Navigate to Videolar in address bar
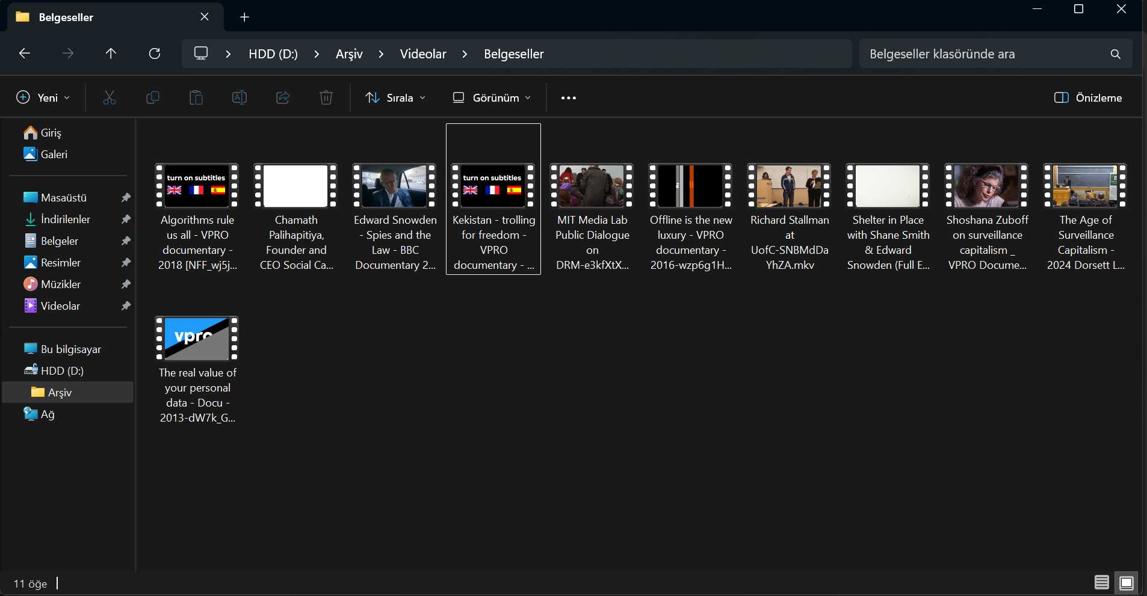This screenshot has height=596, width=1147. pyautogui.click(x=423, y=54)
